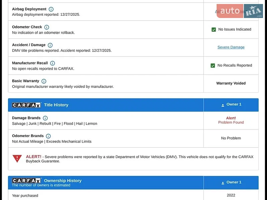Click the 'DMV title problems reported' description
The height and width of the screenshot is (200, 267).
[x=62, y=51]
